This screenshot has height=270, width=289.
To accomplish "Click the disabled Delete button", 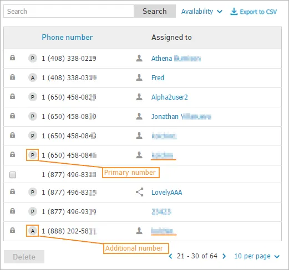I will point(24,257).
